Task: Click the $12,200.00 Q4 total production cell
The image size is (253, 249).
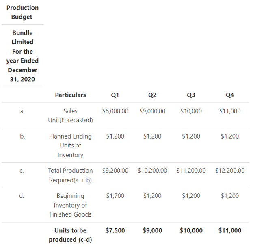Action: pyautogui.click(x=229, y=171)
